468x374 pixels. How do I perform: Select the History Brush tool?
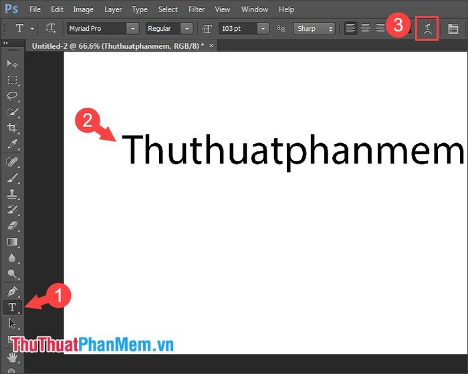point(12,210)
